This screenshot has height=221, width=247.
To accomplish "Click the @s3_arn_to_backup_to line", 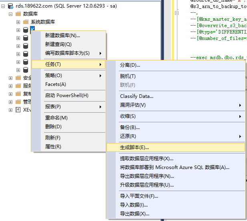I will click(x=219, y=6).
